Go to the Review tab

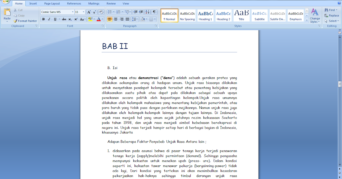coord(111,3)
